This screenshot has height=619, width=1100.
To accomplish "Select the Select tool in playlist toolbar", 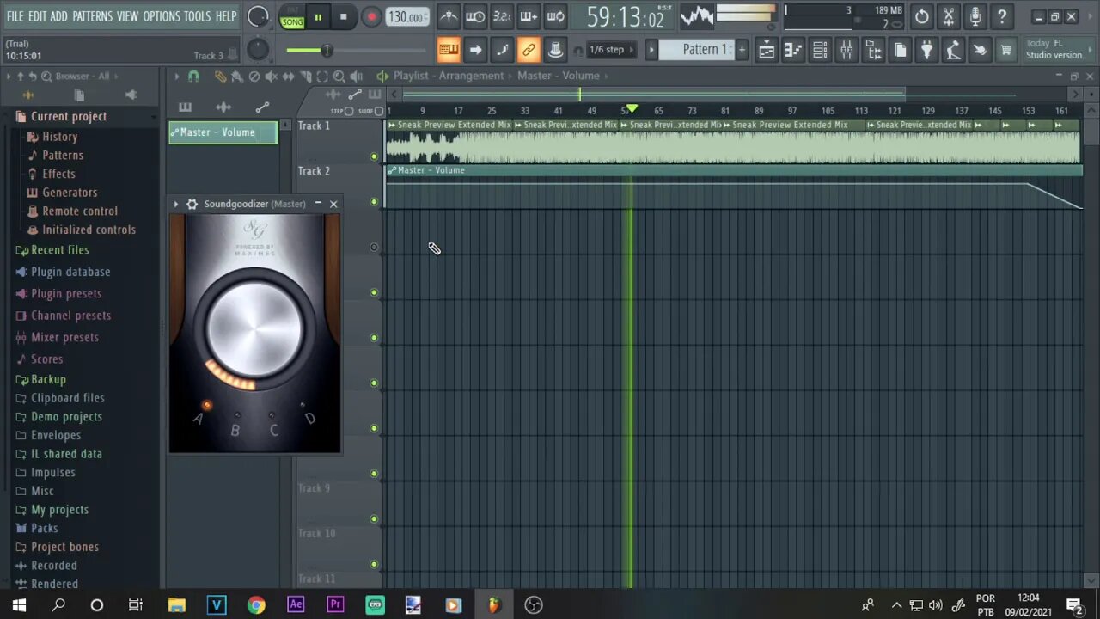I will [322, 77].
